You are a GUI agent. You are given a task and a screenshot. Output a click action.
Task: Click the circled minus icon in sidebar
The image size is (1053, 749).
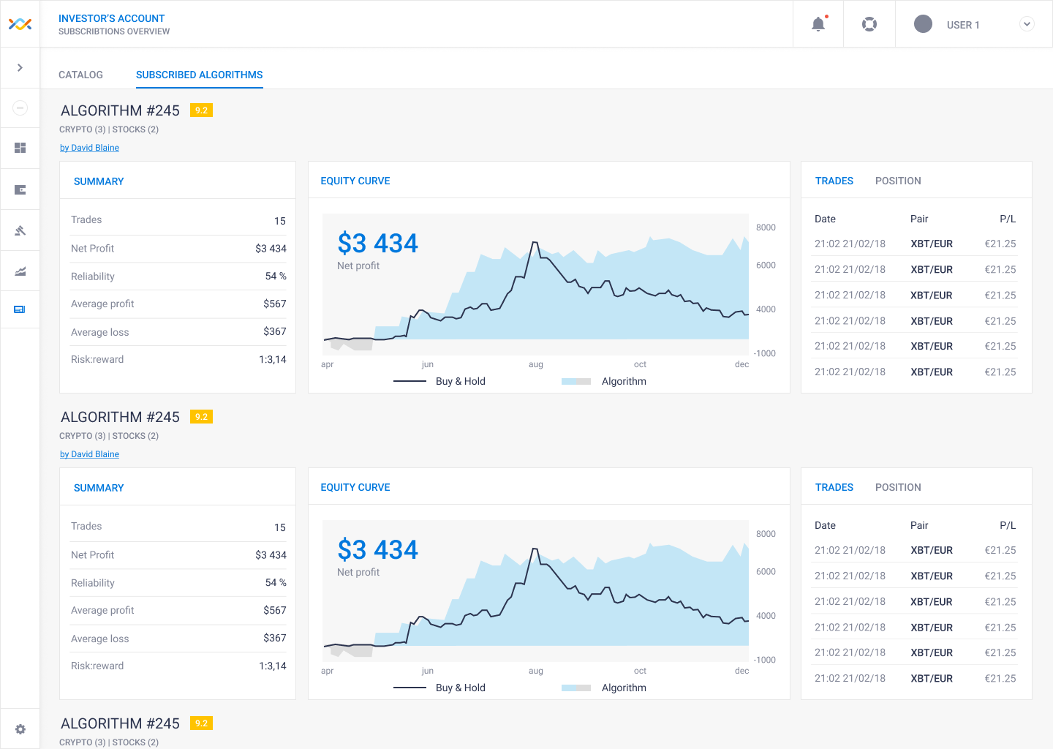[x=20, y=108]
